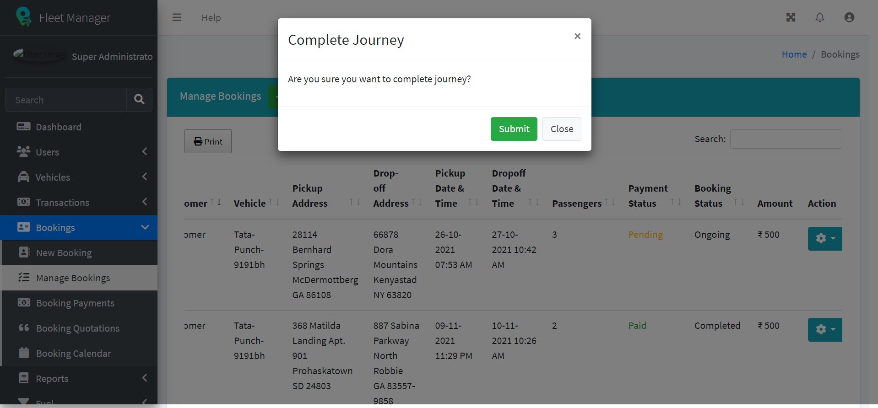Screen dimensions: 878x408
Task: Close the Complete Journey dialog with X
Action: (x=577, y=36)
